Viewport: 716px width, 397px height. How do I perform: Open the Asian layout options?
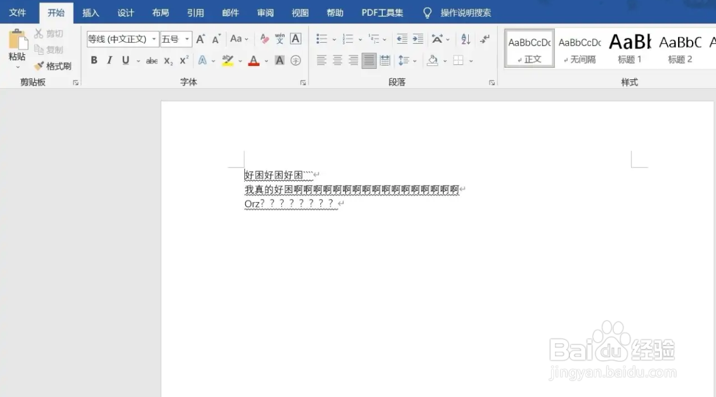click(x=437, y=39)
